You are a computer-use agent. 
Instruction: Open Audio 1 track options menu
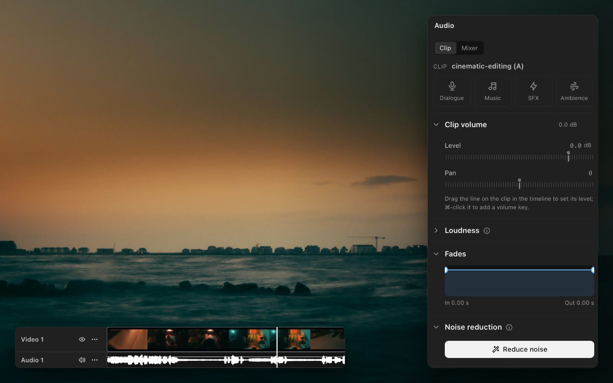(95, 360)
